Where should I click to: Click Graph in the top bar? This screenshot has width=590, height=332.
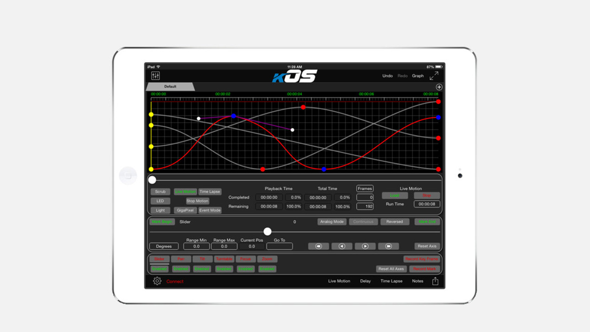418,76
